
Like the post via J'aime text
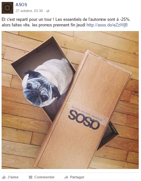13,177
